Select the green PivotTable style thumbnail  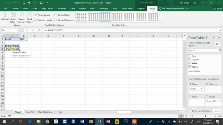81,17
